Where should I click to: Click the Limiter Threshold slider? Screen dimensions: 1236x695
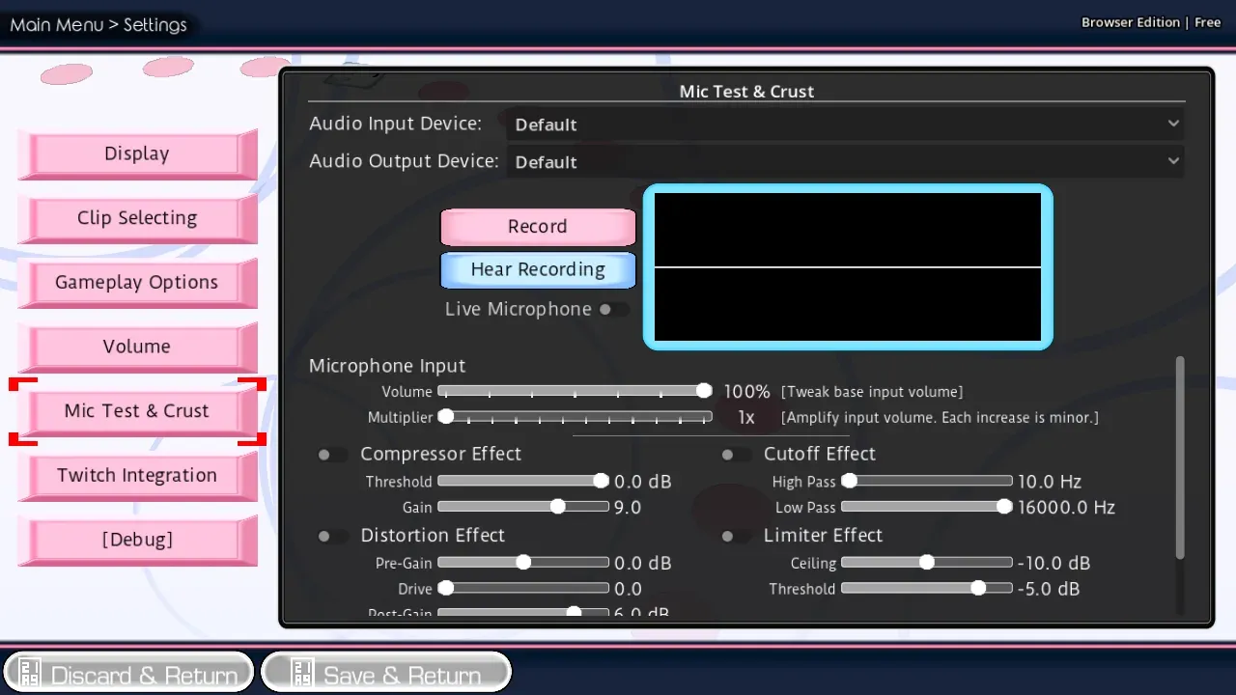tap(927, 588)
